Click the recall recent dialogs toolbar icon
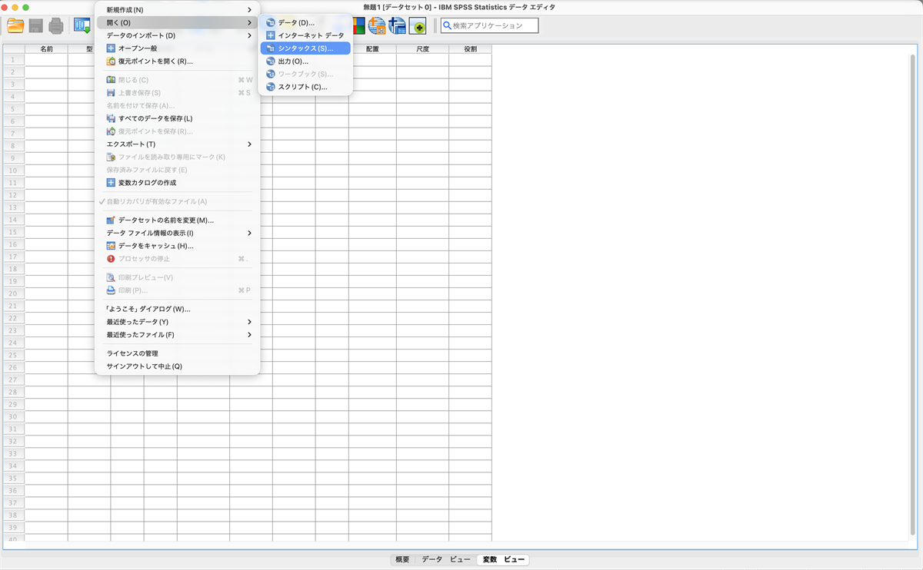The height and width of the screenshot is (570, 923). click(x=82, y=26)
